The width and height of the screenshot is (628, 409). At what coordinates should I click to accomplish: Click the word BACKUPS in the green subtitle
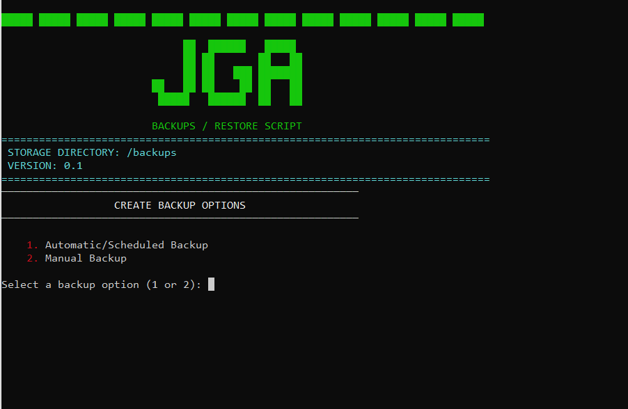(173, 126)
